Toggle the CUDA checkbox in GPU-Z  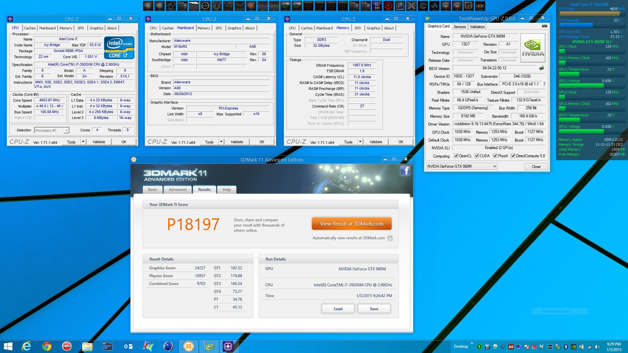(477, 156)
